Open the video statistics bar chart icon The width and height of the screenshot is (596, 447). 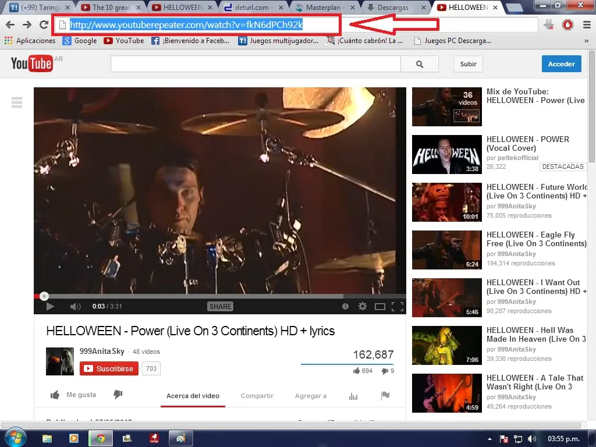(353, 396)
